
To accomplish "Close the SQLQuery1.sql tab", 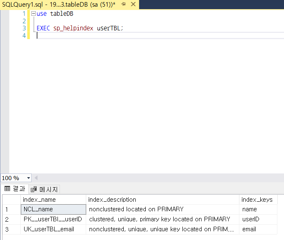I will 133,4.
